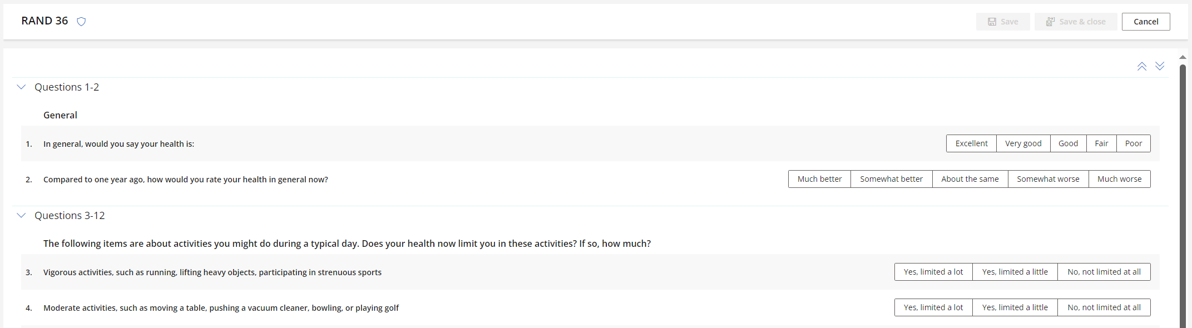
Task: Click the shield icon beside RAND 36
Action: tap(81, 22)
